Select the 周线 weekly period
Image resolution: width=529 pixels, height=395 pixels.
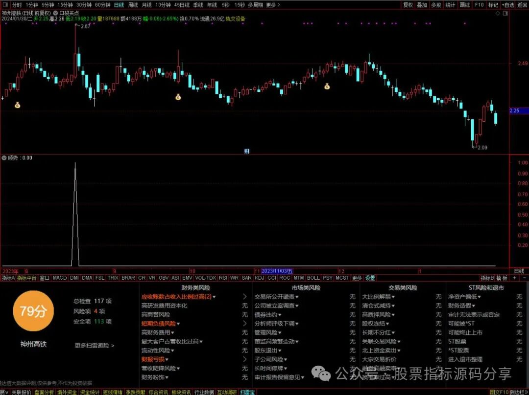[133, 5]
